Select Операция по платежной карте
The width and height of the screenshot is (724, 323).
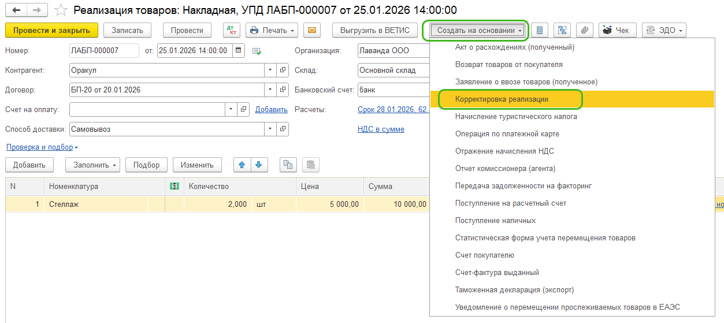(572, 134)
